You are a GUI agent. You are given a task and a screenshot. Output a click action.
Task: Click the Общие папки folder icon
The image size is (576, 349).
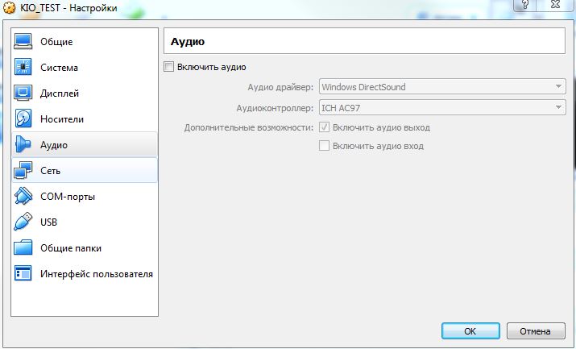[23, 248]
